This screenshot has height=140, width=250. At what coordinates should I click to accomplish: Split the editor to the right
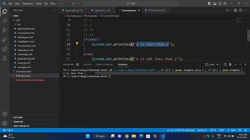tap(241, 10)
